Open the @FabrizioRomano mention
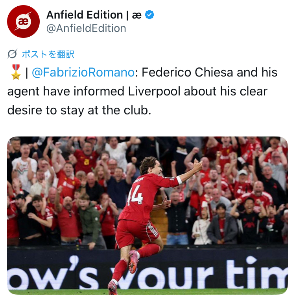Viewport: 295px width, 299px height. [x=83, y=73]
